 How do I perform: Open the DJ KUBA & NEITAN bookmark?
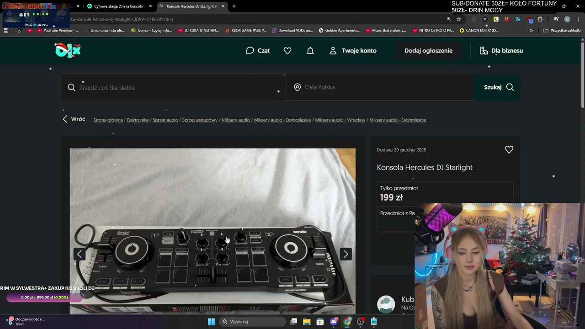(198, 31)
